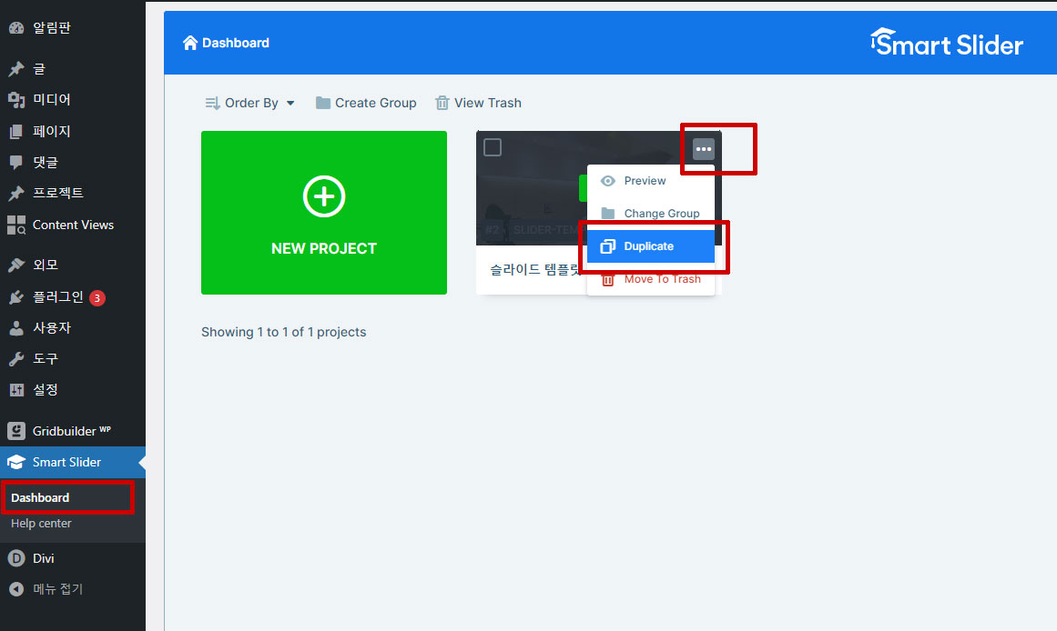Viewport: 1057px width, 631px height.
Task: Click the 프로젝트 pin icon
Action: 16,194
